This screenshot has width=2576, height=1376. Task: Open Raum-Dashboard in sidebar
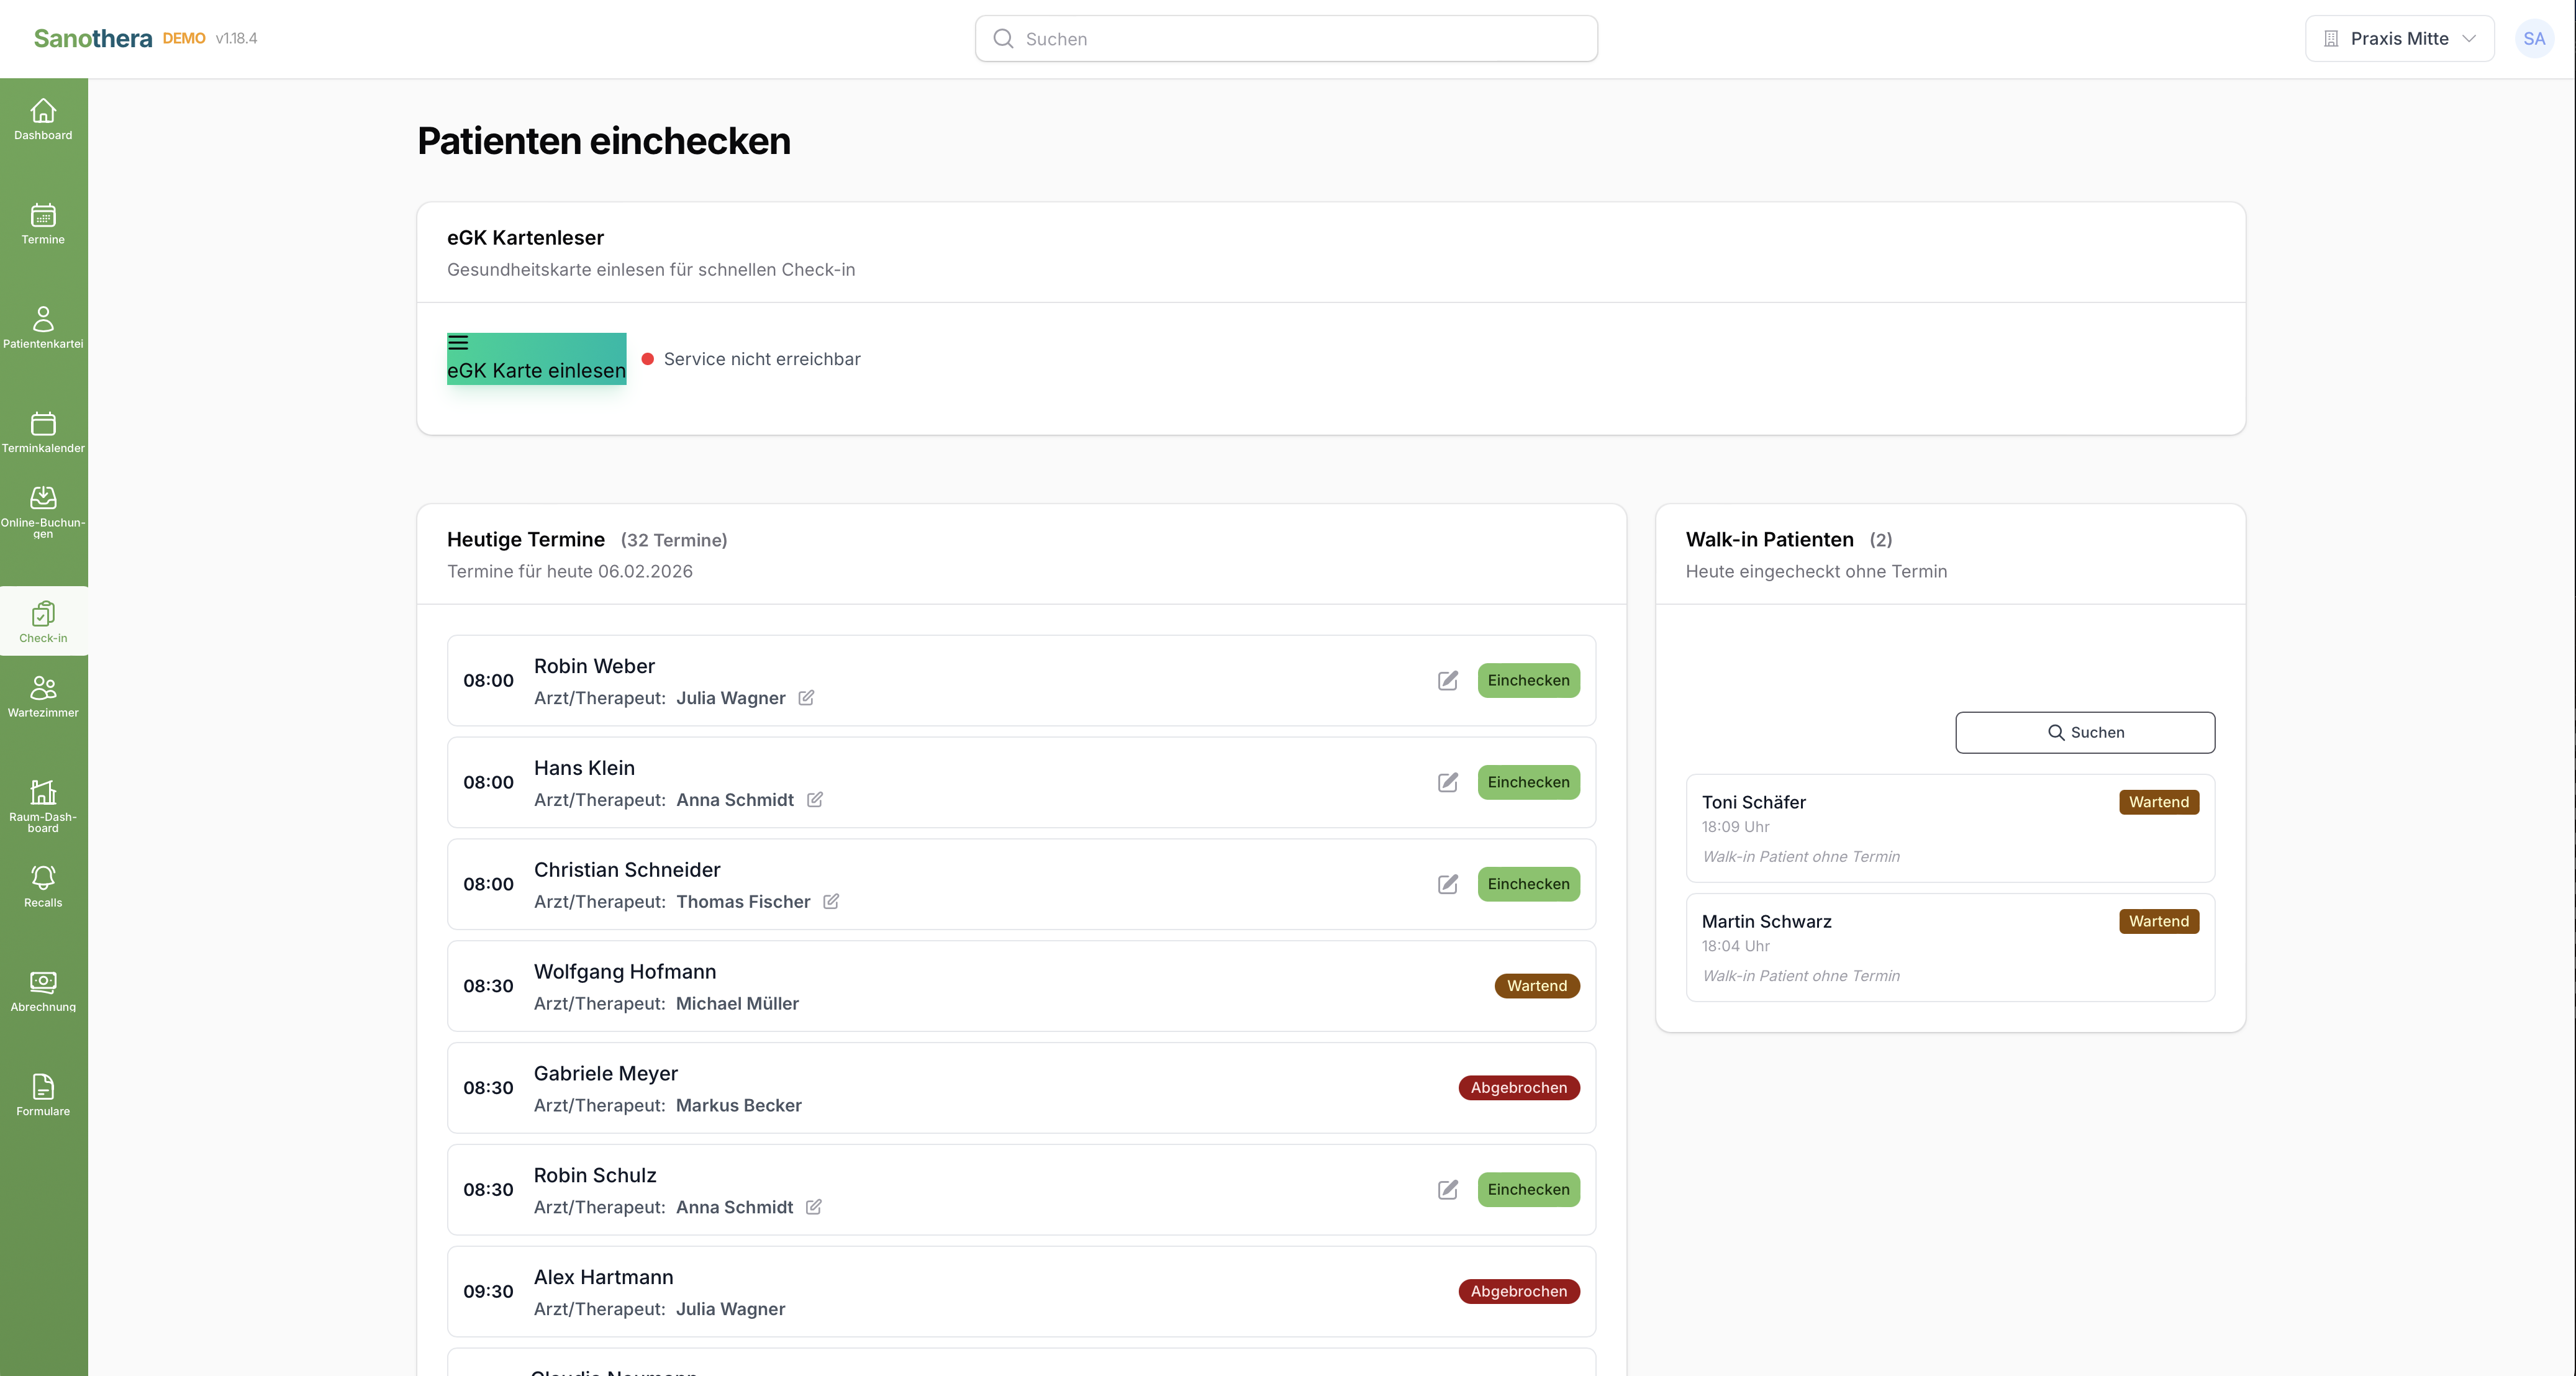43,806
